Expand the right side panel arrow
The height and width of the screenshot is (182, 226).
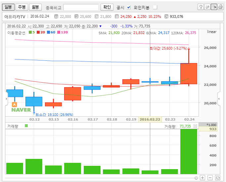pyautogui.click(x=219, y=99)
